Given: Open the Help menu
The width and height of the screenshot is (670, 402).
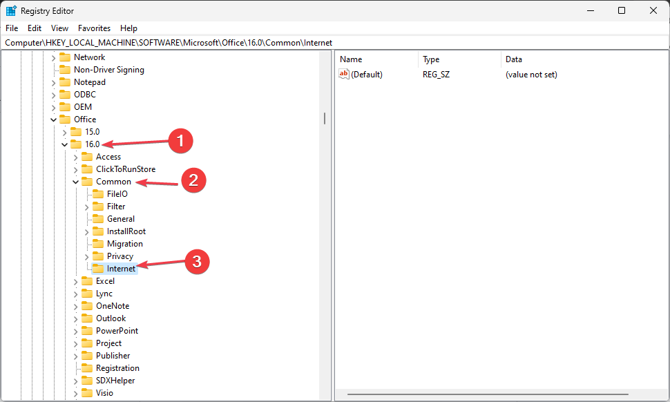Looking at the screenshot, I should pyautogui.click(x=128, y=28).
